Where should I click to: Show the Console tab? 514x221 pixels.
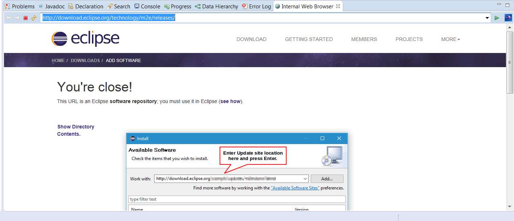click(x=147, y=6)
